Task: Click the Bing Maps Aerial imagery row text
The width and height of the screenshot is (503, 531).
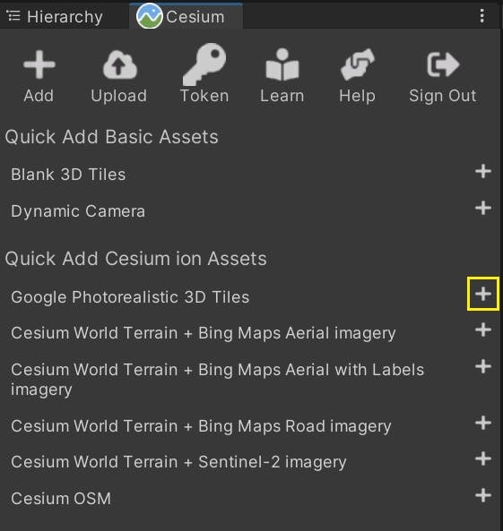Action: (204, 333)
